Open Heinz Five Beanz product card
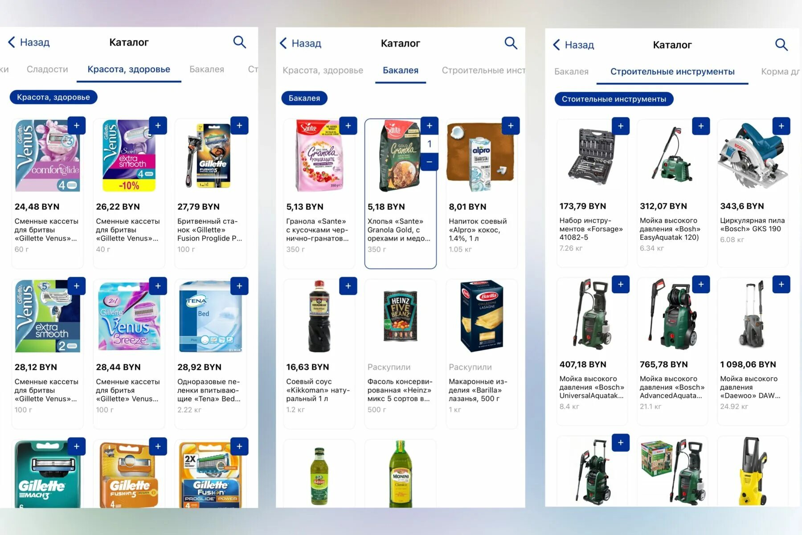The height and width of the screenshot is (535, 802). (400, 354)
